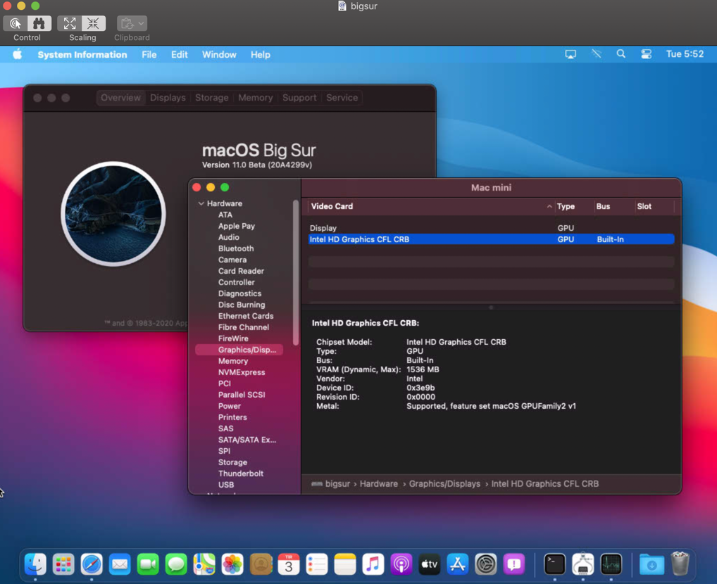Sort by Video Card column header
Image resolution: width=717 pixels, height=584 pixels.
[430, 206]
